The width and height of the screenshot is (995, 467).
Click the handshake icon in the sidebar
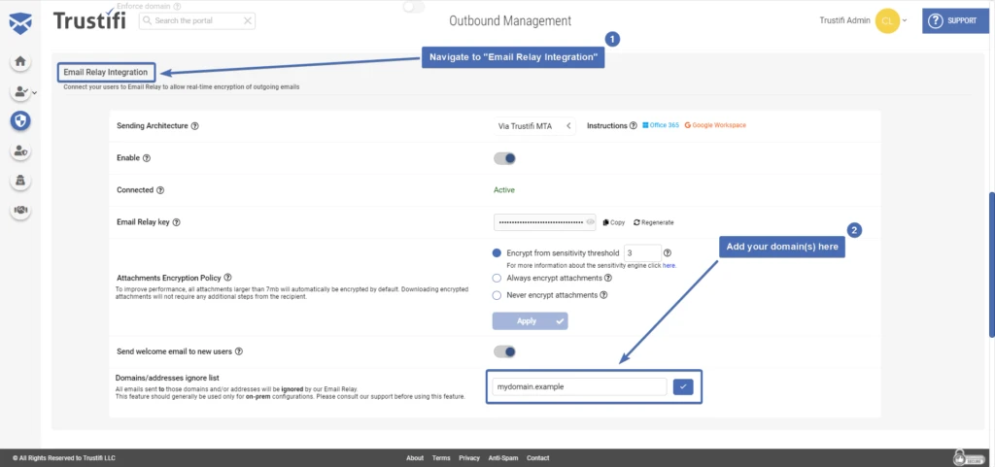pyautogui.click(x=19, y=210)
